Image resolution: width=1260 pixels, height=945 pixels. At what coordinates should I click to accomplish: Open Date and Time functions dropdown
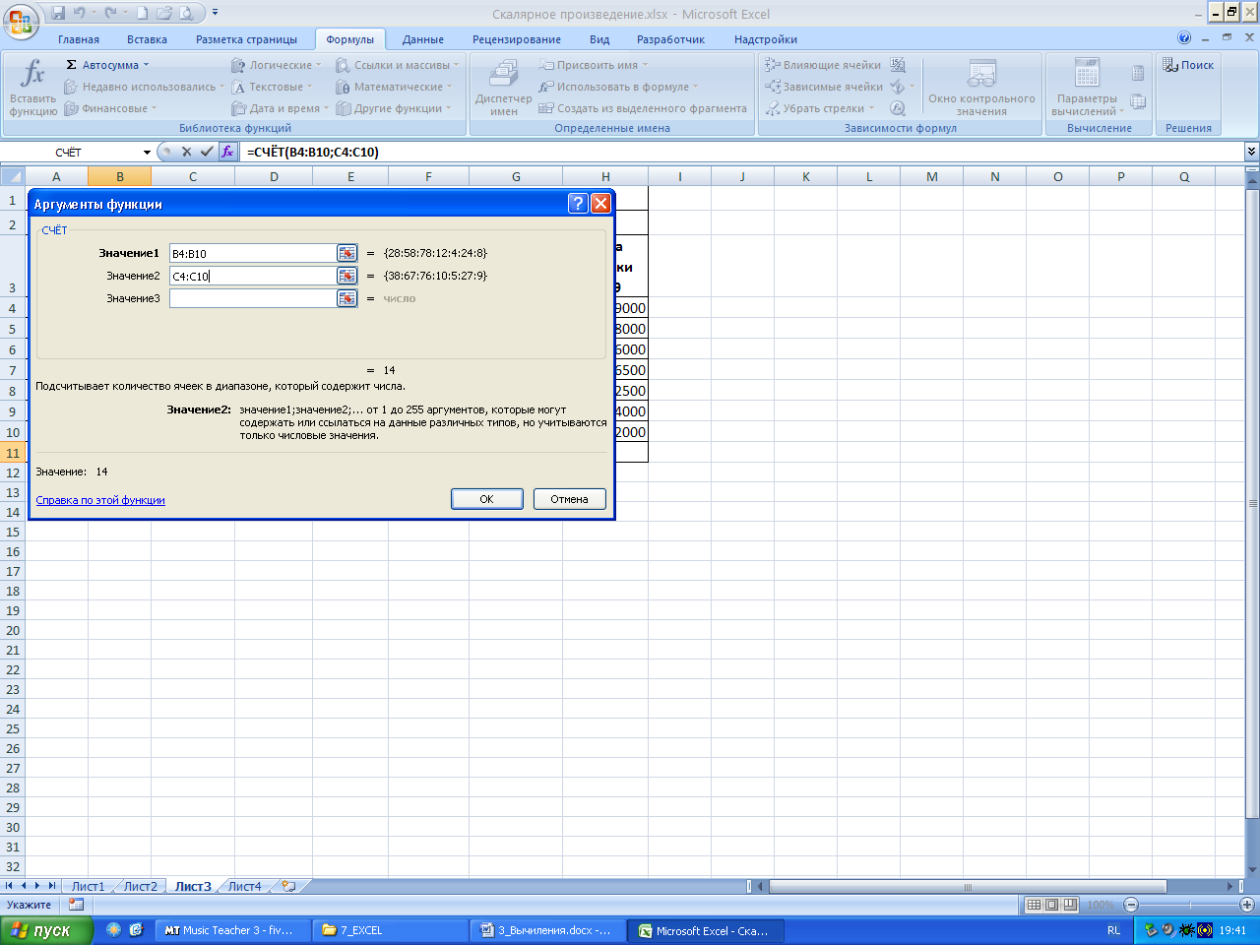click(x=281, y=108)
